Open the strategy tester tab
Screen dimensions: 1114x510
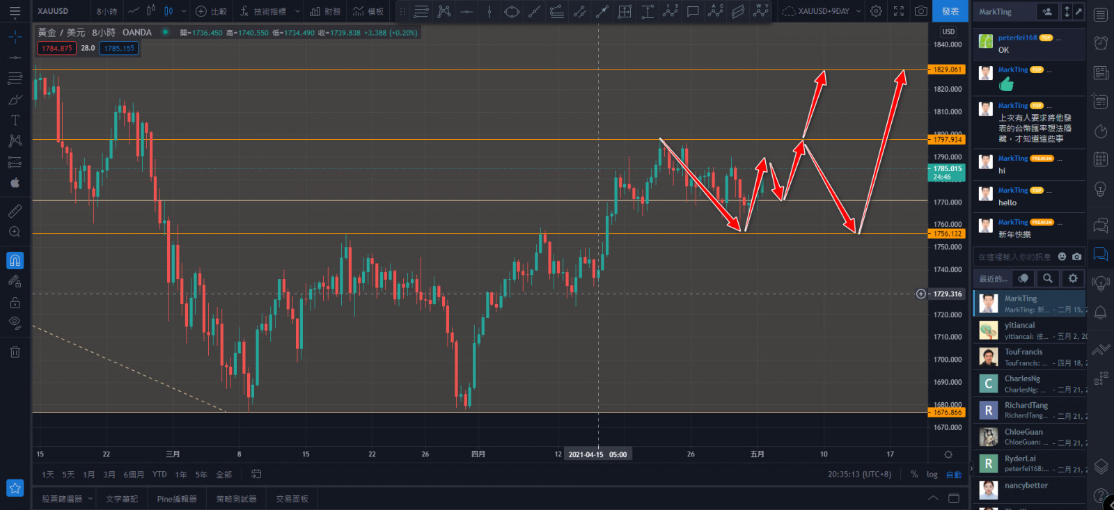[236, 499]
